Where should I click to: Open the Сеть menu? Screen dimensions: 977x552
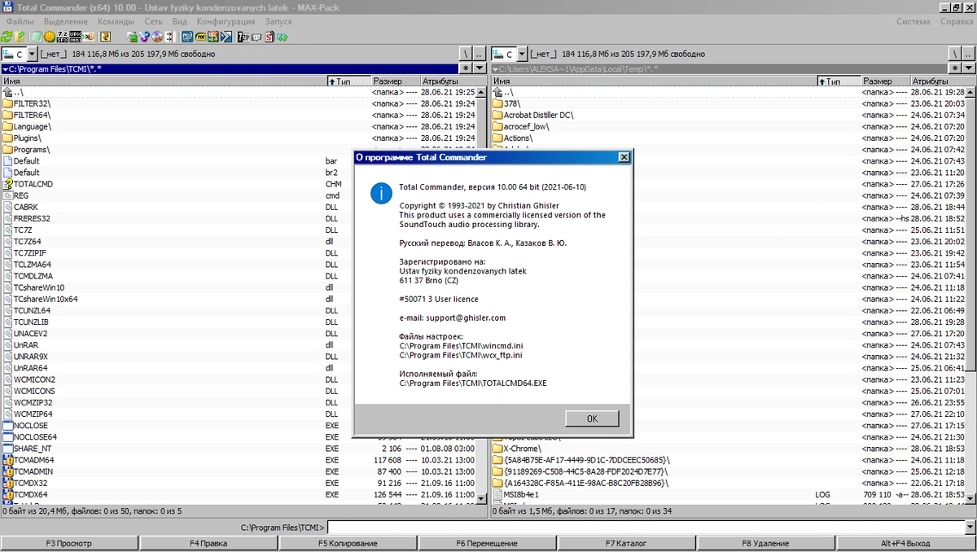coord(153,22)
